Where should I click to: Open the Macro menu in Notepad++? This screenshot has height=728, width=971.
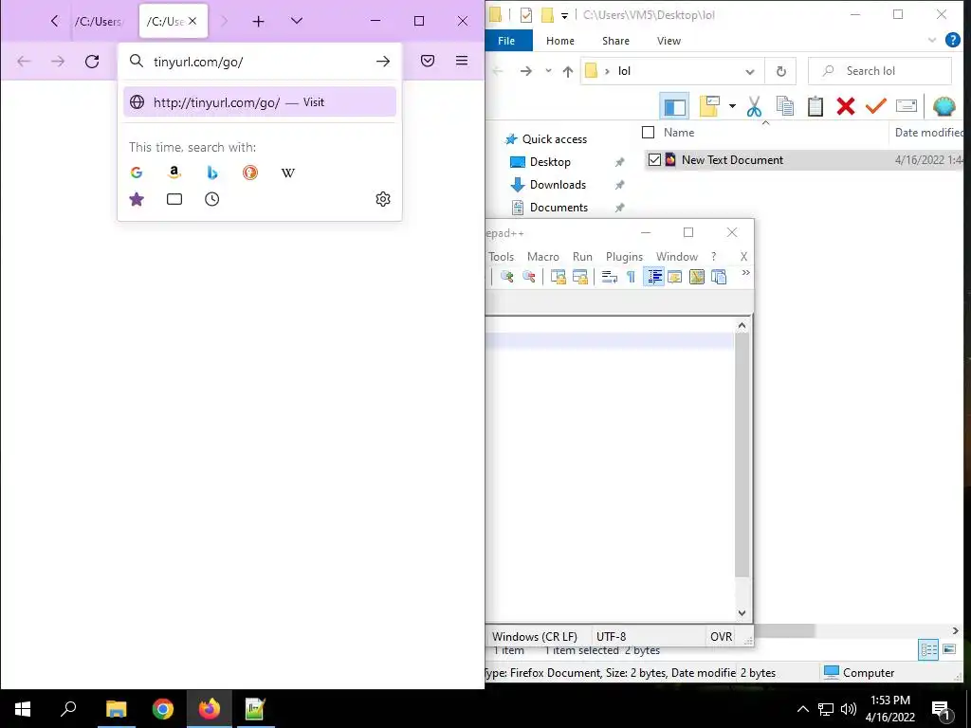tap(543, 256)
